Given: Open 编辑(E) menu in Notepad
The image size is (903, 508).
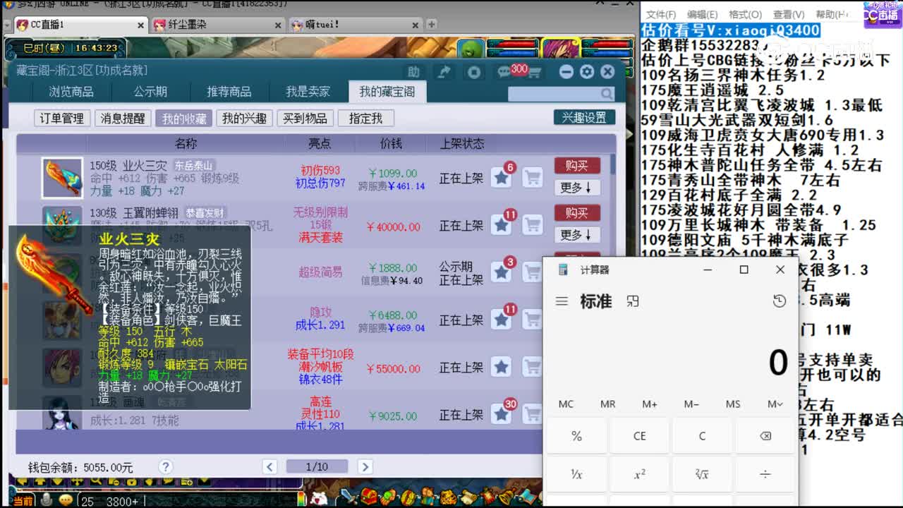Looking at the screenshot, I should 703,14.
